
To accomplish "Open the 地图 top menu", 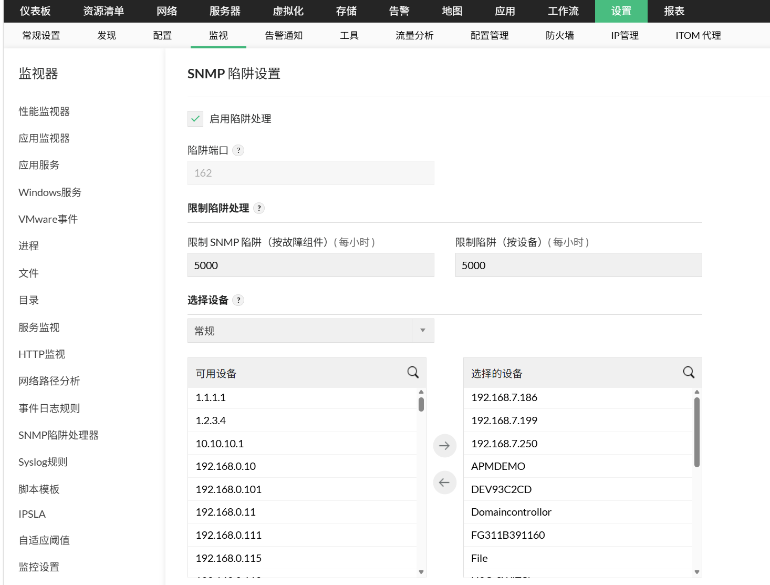I will [x=452, y=11].
